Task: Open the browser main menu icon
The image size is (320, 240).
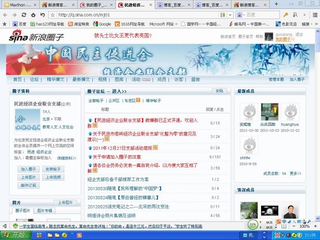Action: pyautogui.click(x=315, y=15)
